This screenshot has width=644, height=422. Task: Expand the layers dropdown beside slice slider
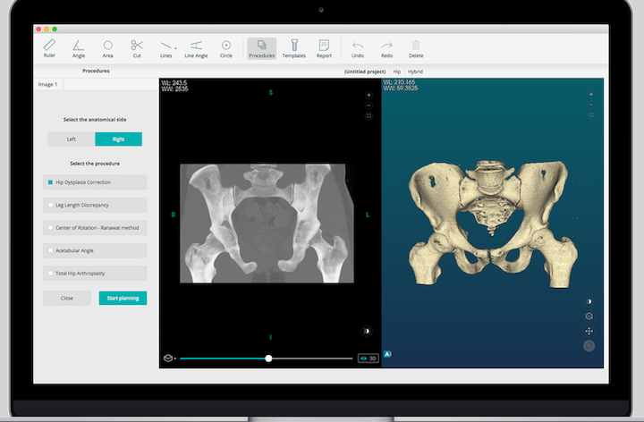(x=168, y=358)
